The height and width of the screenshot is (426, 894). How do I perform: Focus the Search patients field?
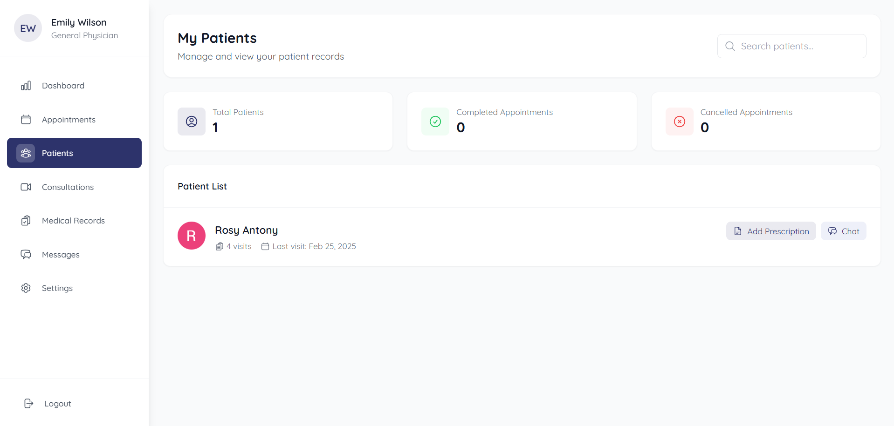(791, 46)
